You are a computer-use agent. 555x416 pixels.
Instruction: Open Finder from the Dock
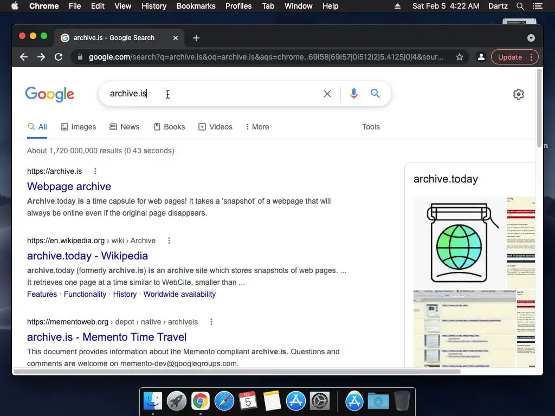(x=152, y=401)
